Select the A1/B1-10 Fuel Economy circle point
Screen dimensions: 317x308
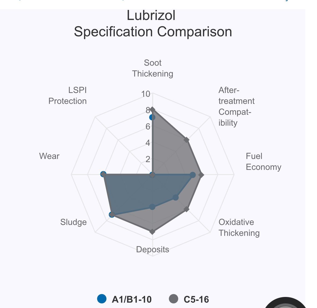[x=193, y=175]
